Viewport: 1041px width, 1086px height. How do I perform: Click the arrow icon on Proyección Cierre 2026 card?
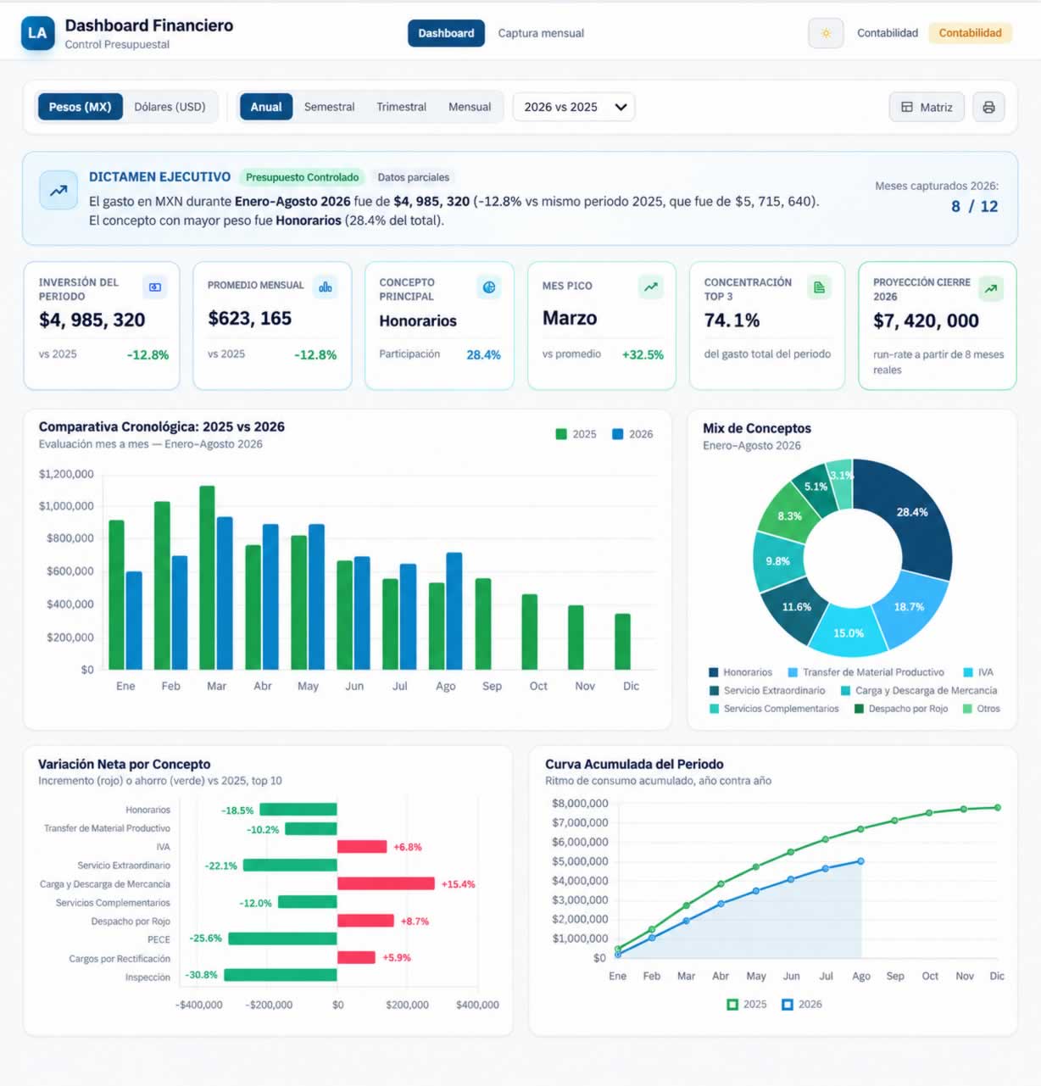pyautogui.click(x=991, y=289)
